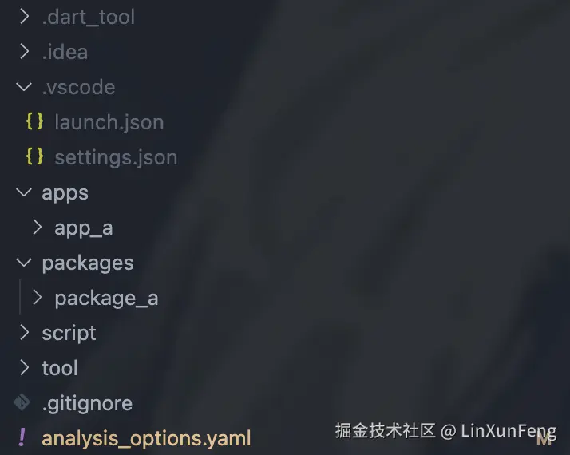
Task: Click the settings.json curly braces icon
Action: tap(34, 157)
